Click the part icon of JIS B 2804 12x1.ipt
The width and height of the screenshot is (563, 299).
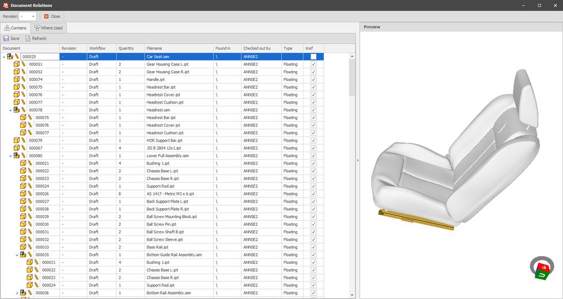point(16,148)
